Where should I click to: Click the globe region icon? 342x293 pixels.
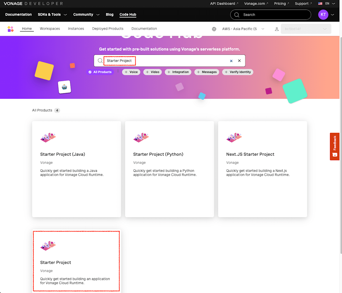[214, 29]
